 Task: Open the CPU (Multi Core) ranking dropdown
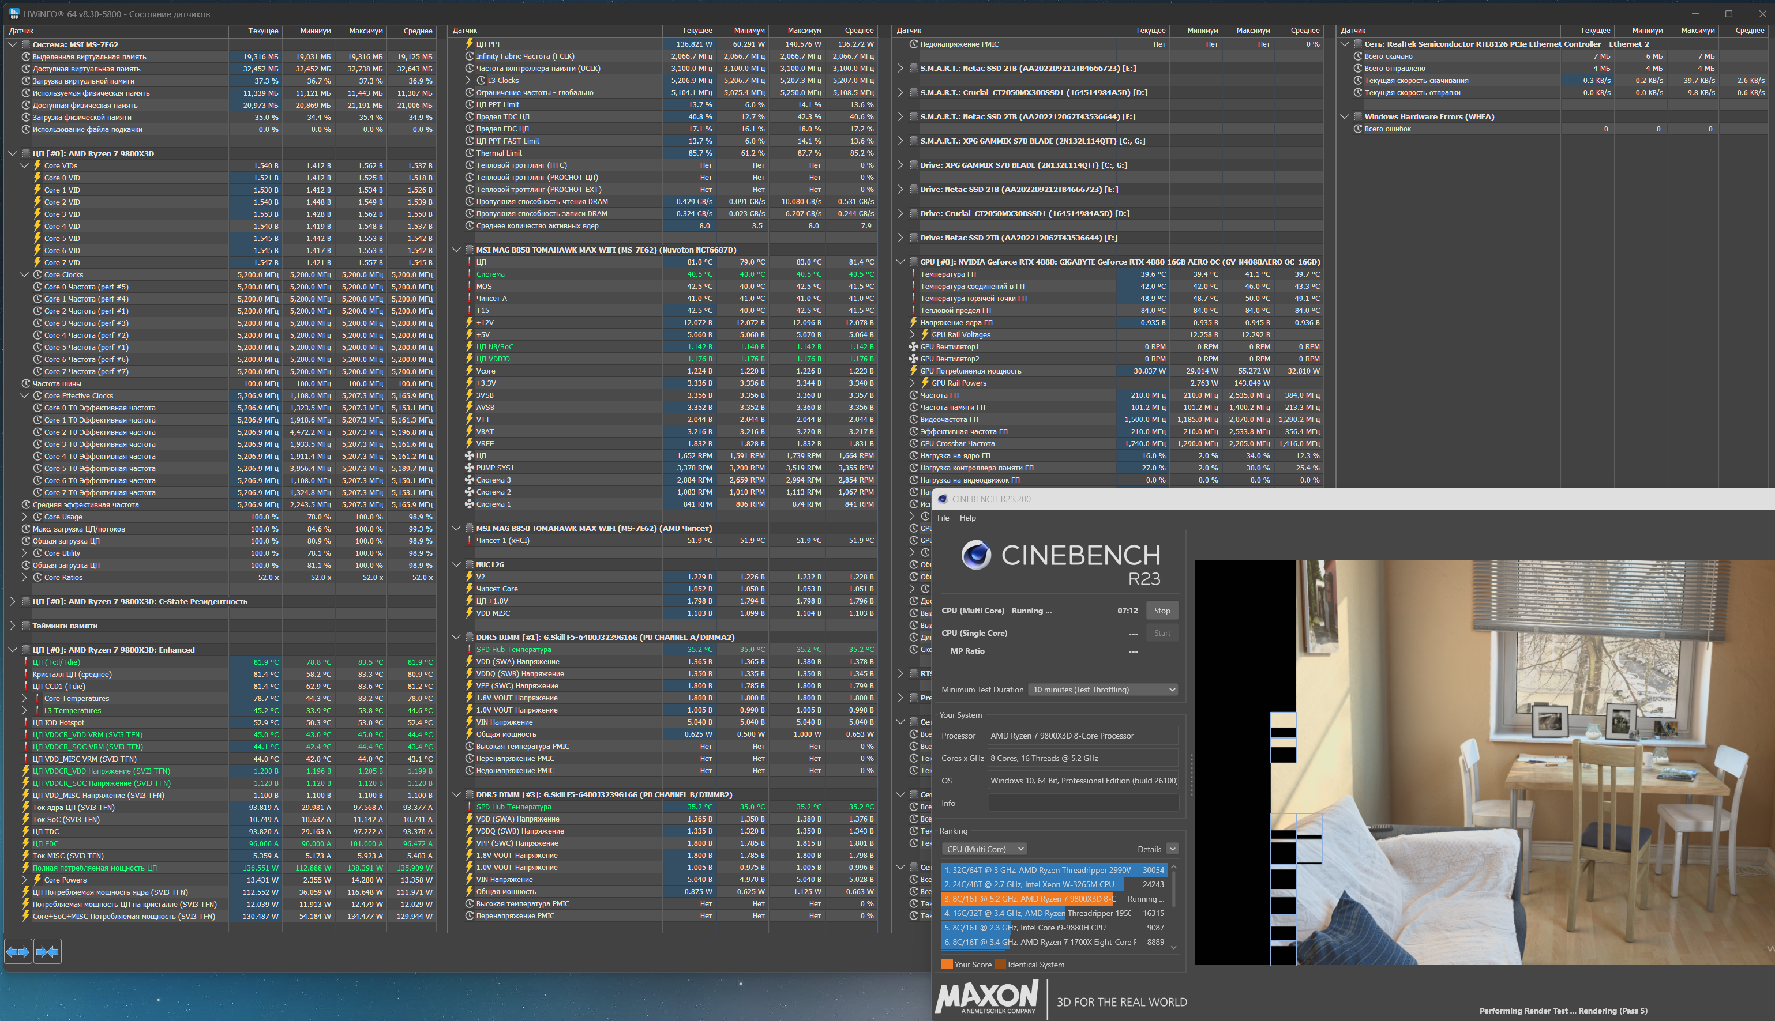click(983, 849)
